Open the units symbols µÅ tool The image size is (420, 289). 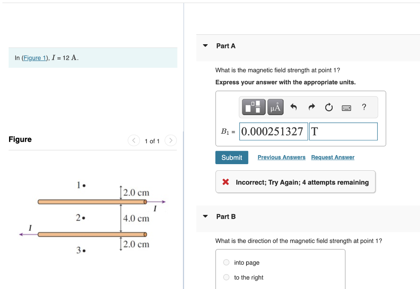click(275, 107)
